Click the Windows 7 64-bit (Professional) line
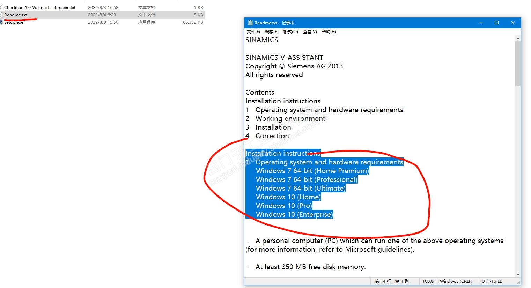Viewport: 531px width, 288px height. 307,179
